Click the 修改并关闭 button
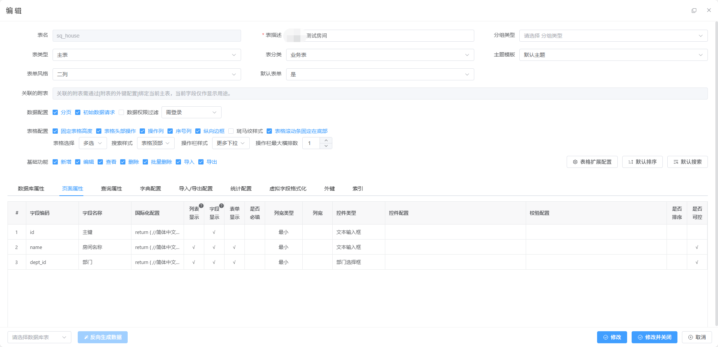This screenshot has width=718, height=347. pos(655,337)
